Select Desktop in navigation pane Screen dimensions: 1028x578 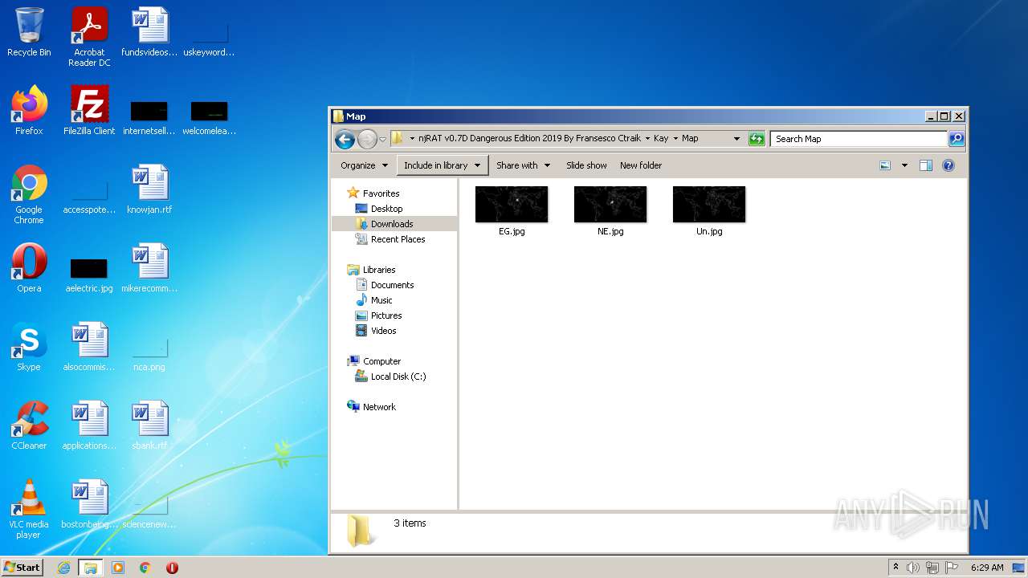[x=386, y=209]
